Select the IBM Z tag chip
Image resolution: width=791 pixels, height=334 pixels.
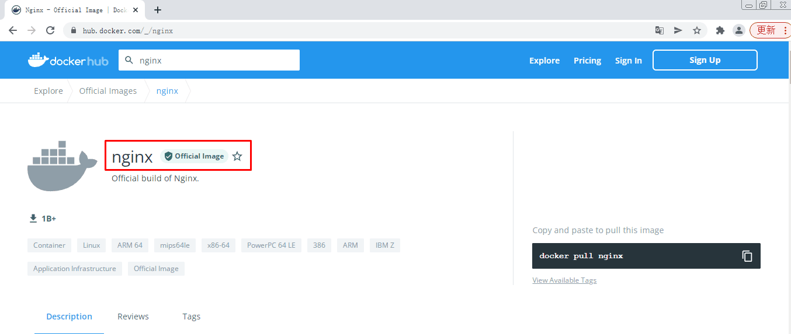point(385,245)
